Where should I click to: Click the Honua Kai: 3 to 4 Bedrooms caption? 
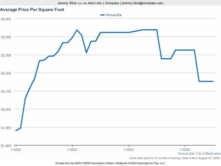[199, 154]
